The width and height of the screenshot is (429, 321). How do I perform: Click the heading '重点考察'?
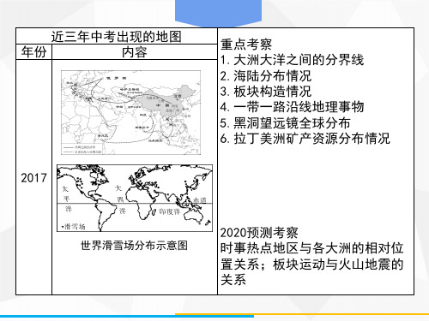[x=246, y=45]
